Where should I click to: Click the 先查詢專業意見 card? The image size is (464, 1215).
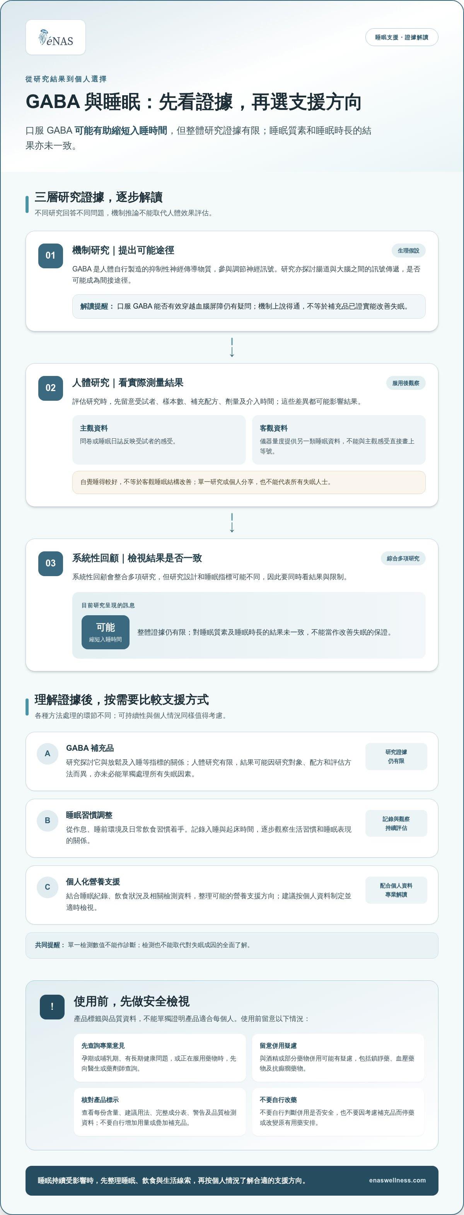point(160,1057)
